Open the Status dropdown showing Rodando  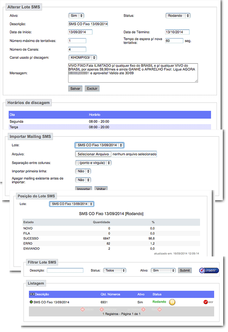coord(178,16)
